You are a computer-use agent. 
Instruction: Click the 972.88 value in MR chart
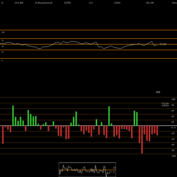point(165,104)
